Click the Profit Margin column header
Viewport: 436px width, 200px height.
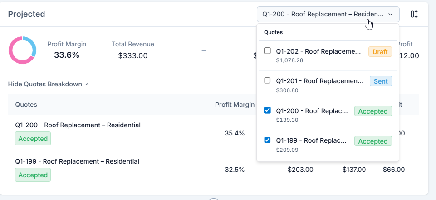click(x=235, y=105)
